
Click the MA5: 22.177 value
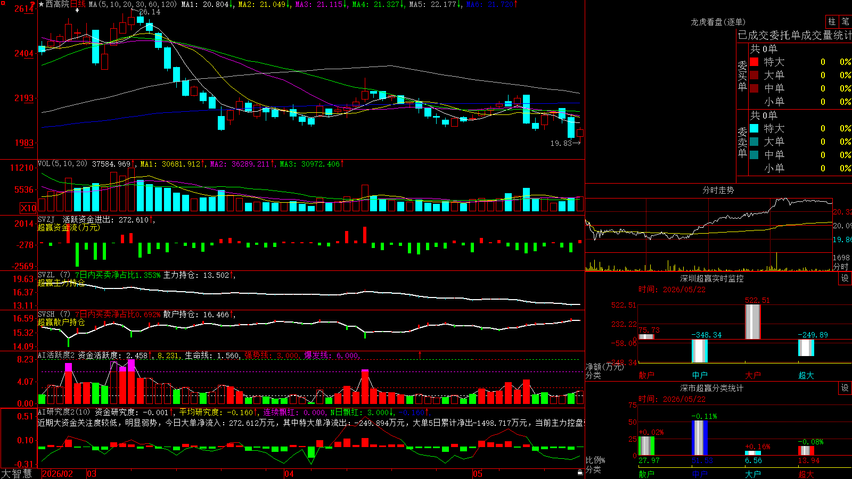point(433,4)
